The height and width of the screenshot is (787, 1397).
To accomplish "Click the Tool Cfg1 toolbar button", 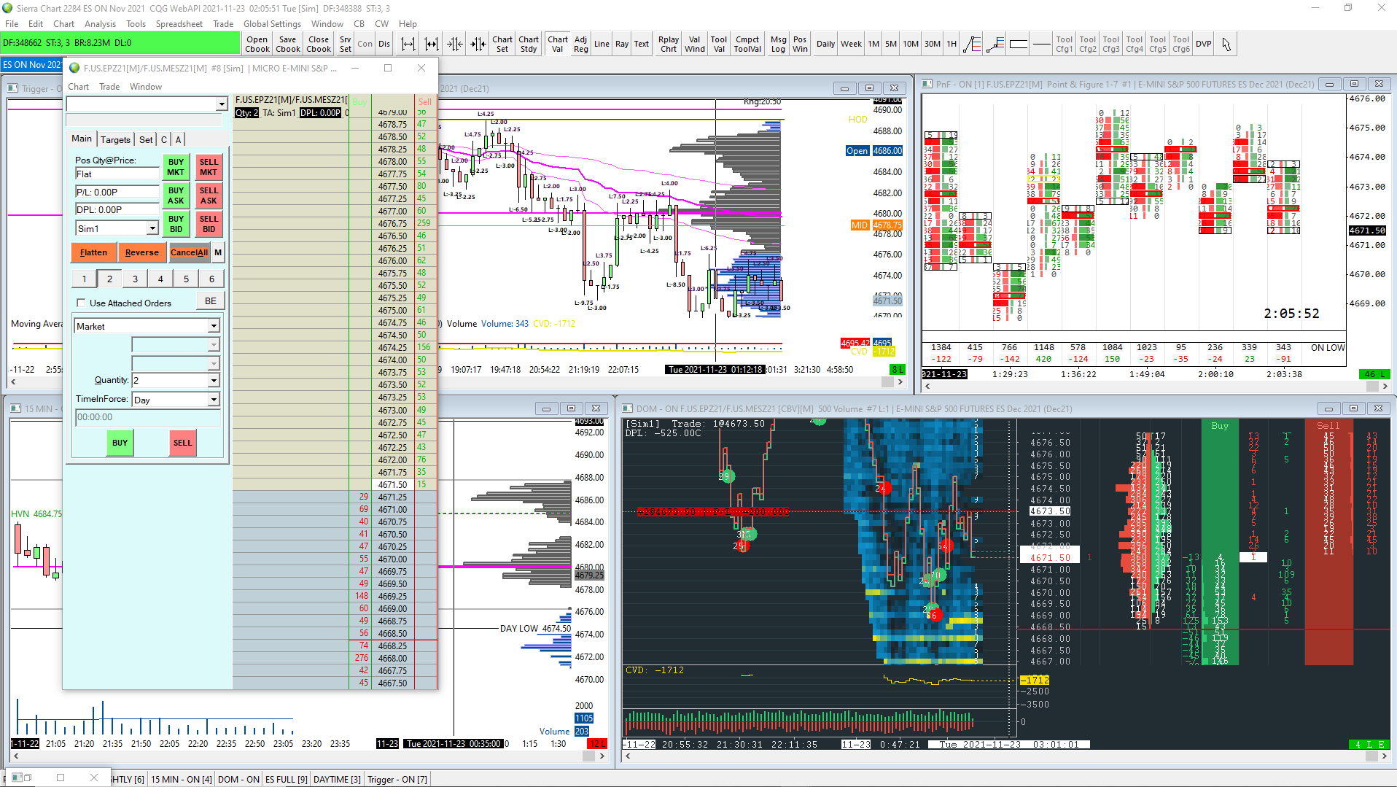I will coord(1065,44).
